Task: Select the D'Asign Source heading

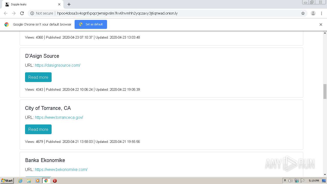Action: [x=42, y=56]
